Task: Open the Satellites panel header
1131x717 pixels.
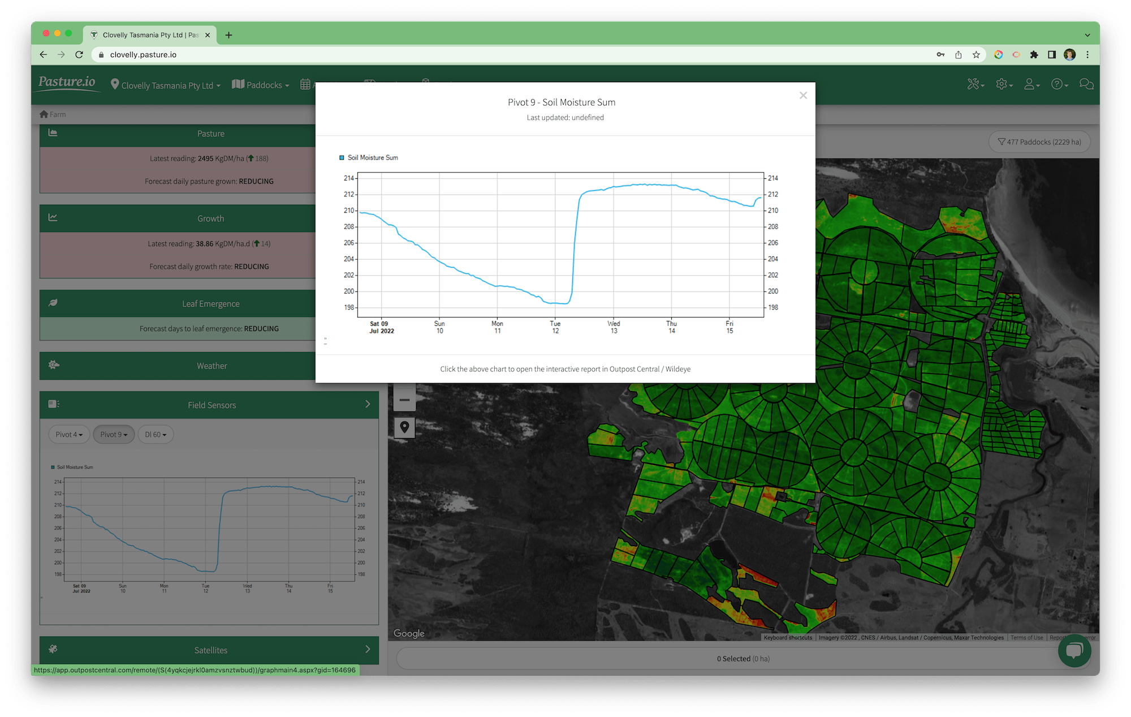Action: pos(209,650)
